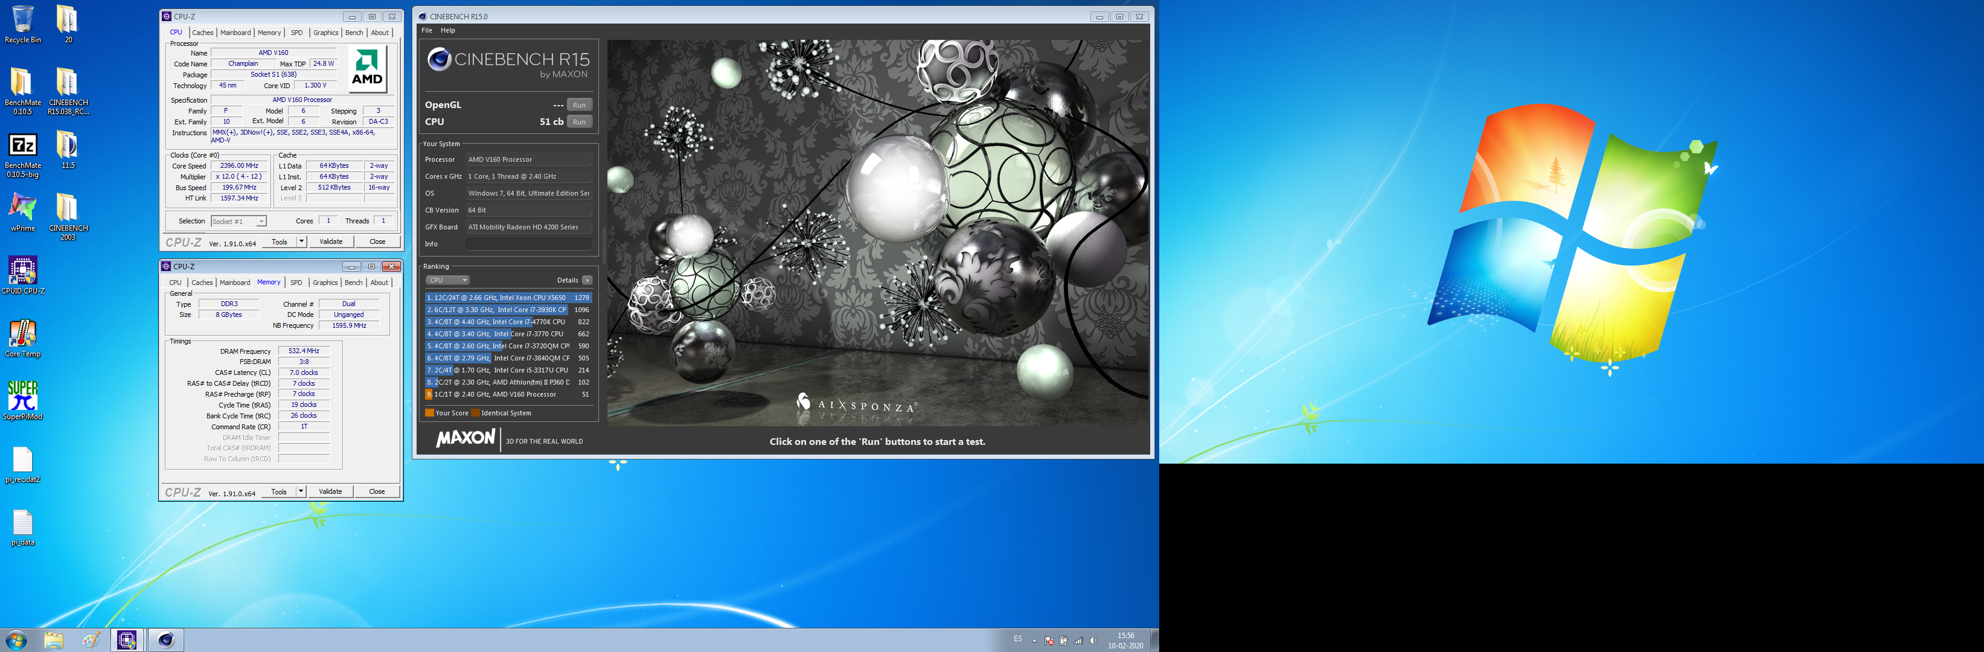Screen dimensions: 1984x652
Task: Open Bench tab in top CPU-Z window
Action: click(x=354, y=33)
